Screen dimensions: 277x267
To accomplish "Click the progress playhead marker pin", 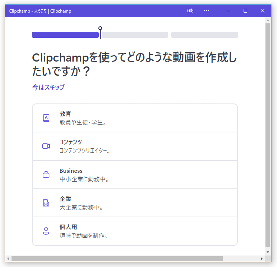I will point(100,33).
